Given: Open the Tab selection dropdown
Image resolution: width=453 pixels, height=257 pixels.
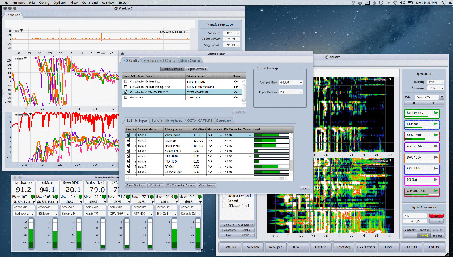Looking at the screenshot, I should 427,97.
